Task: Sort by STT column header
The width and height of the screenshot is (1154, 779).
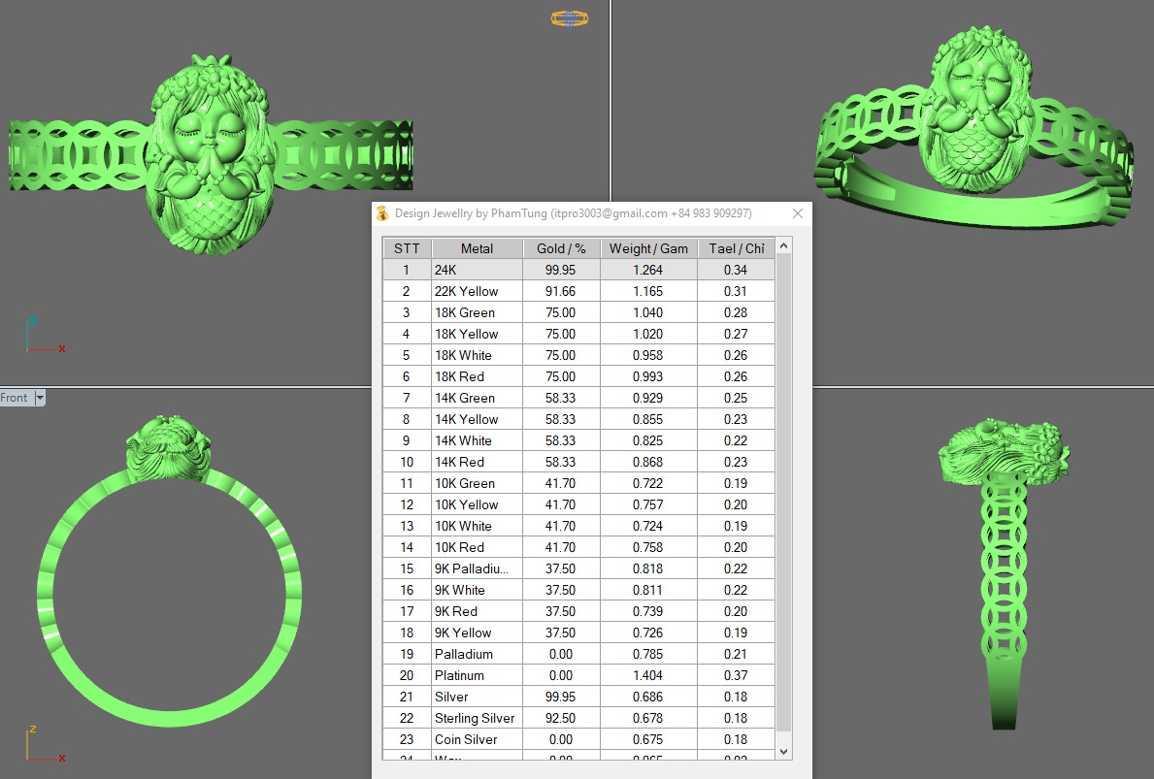Action: (x=407, y=248)
